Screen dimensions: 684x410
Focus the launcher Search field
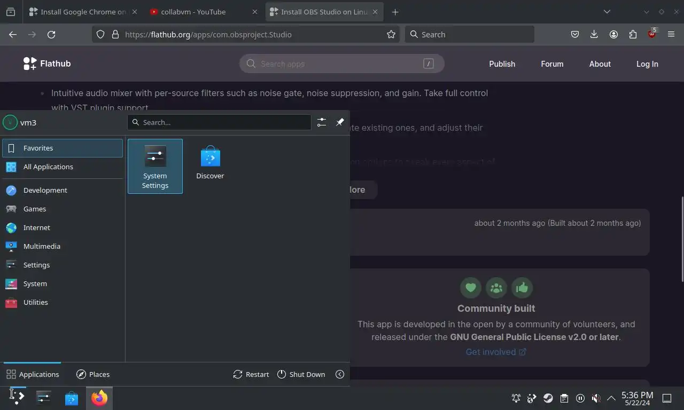[x=219, y=122]
